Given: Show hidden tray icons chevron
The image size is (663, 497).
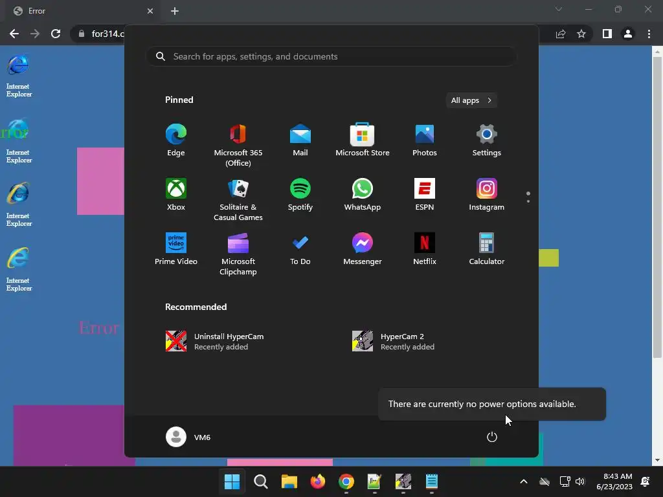Looking at the screenshot, I should (x=523, y=481).
